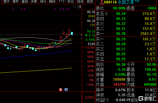Screen dimensions: 158x103
Task: Click 卖一 volume 2567.4万
Action: 148,34
